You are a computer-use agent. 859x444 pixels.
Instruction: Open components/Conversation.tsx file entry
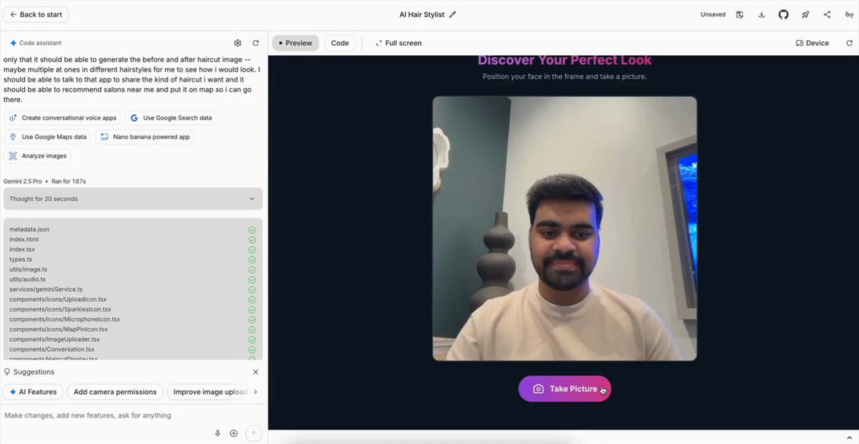tap(52, 349)
